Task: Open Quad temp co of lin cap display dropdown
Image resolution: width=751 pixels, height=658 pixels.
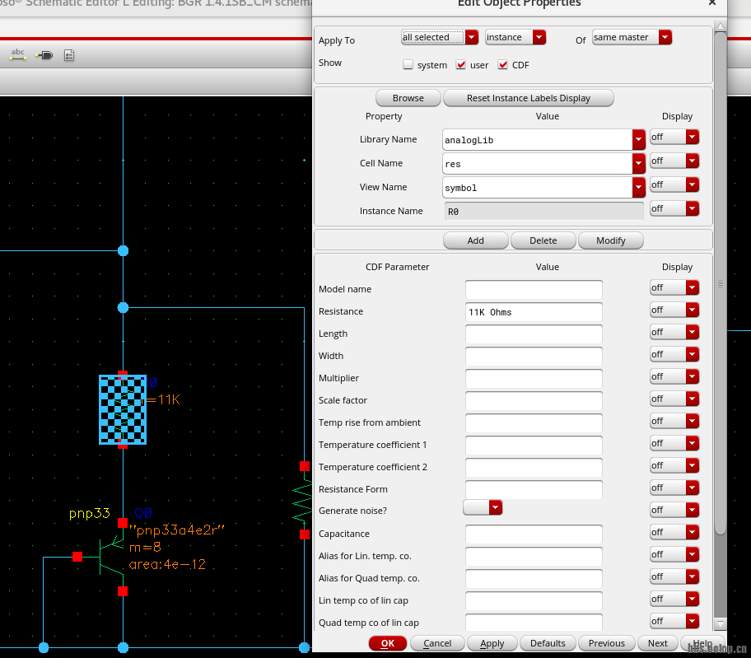Action: (x=674, y=622)
